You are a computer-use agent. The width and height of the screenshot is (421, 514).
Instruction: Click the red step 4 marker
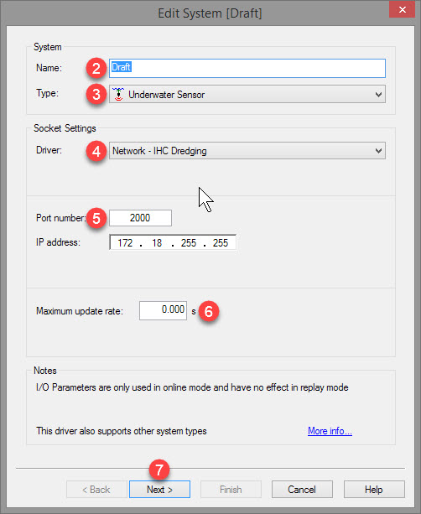(96, 151)
